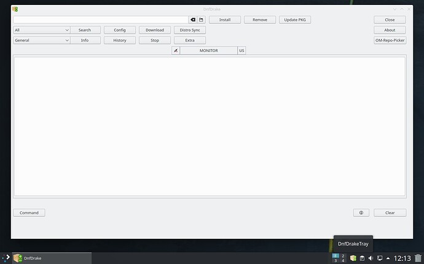Click the US language button

pos(241,50)
